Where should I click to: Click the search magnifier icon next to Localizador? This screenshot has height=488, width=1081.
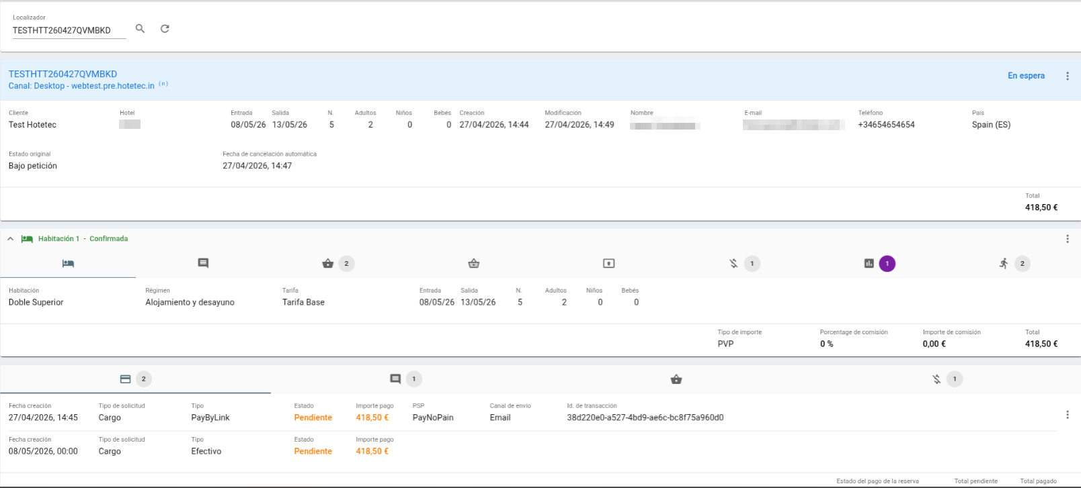[x=140, y=29]
